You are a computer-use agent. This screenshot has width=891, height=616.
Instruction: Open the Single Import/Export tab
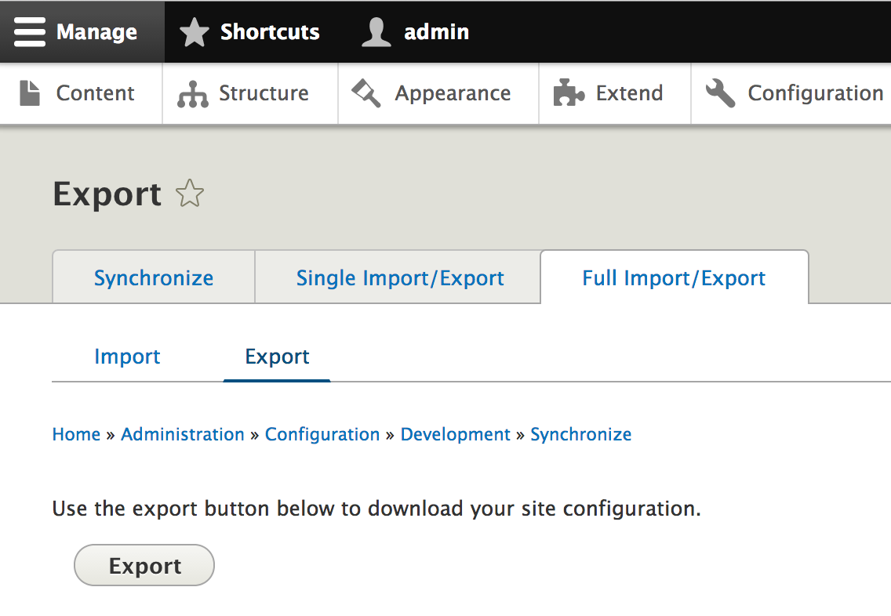[x=399, y=277]
